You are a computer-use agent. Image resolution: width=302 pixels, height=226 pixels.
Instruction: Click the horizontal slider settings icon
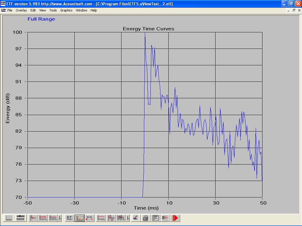[20, 218]
